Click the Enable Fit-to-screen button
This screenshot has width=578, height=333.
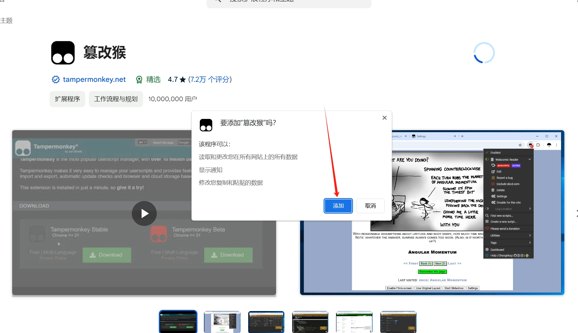click(x=399, y=288)
